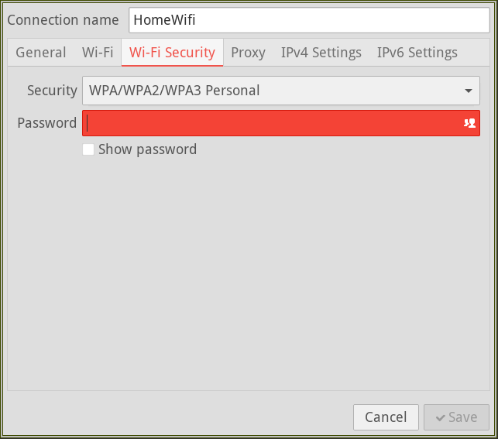Click the password storage options icon
The image size is (498, 439).
469,123
